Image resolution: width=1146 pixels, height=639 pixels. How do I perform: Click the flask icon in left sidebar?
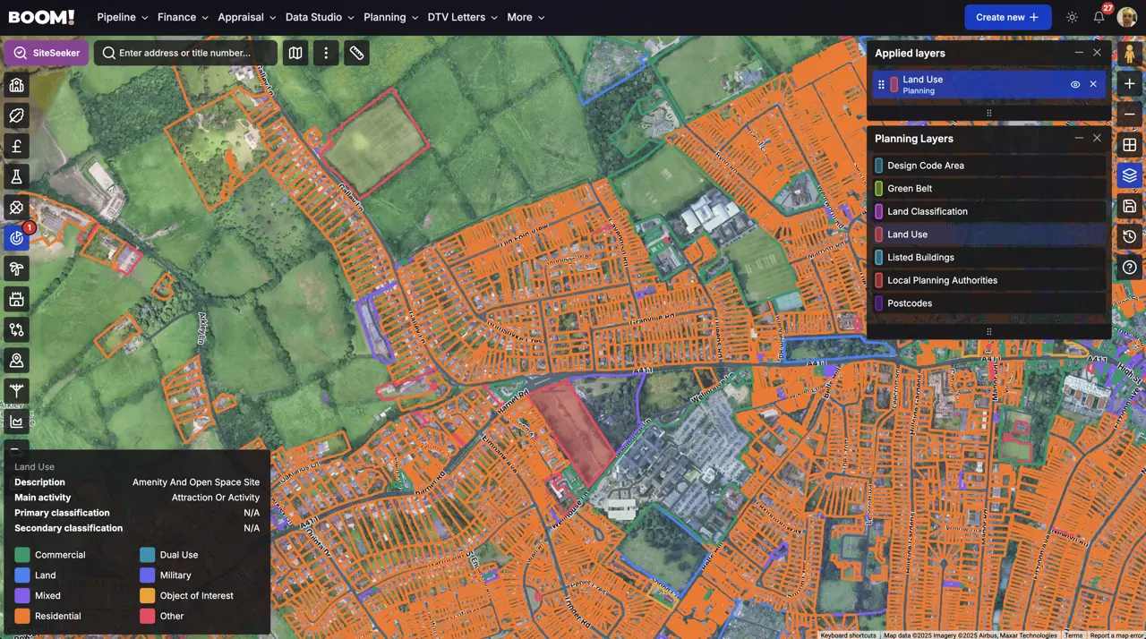coord(16,176)
